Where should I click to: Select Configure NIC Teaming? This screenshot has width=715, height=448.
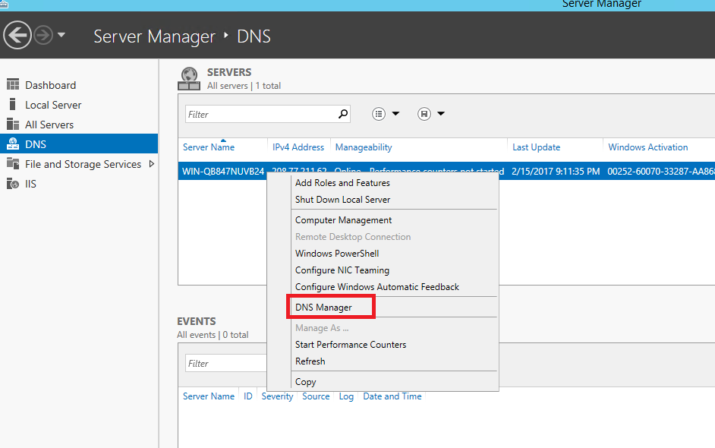[x=342, y=270]
